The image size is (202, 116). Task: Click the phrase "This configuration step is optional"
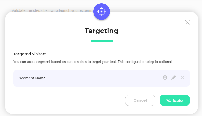pyautogui.click(x=145, y=62)
